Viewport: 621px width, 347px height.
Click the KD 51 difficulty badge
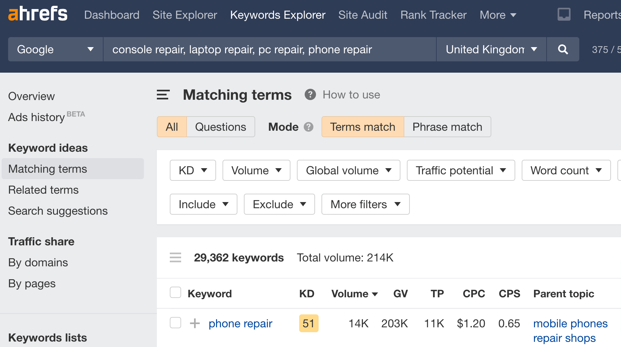[x=309, y=323]
